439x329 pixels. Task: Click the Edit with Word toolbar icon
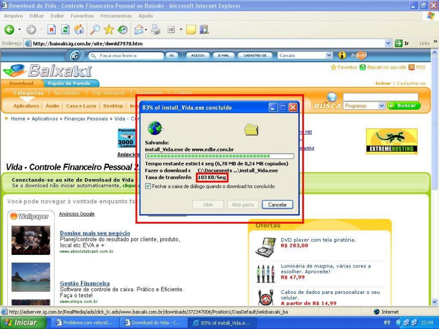171,29
